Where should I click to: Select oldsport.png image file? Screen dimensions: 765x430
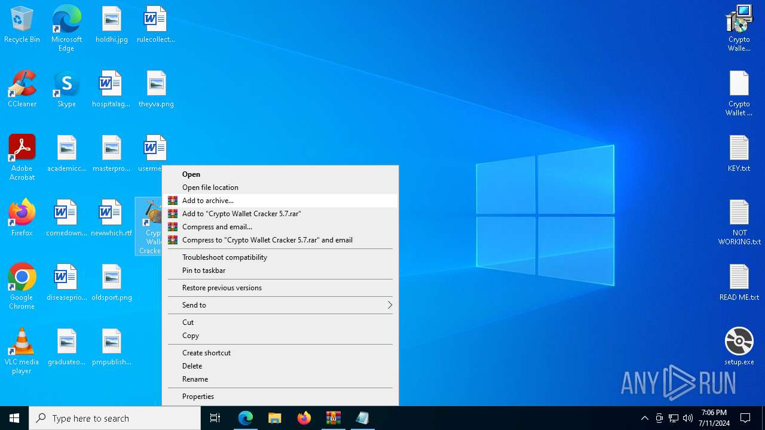[112, 282]
